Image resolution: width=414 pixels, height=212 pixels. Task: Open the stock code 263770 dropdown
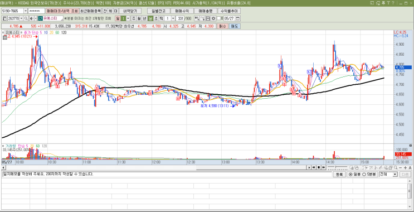(x=21, y=18)
